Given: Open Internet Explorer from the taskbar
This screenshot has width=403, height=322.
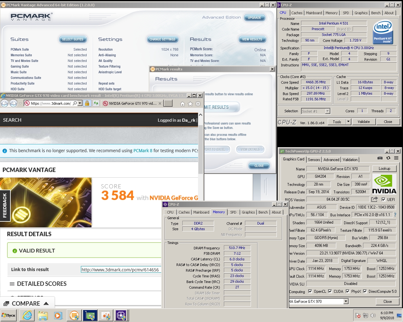Looking at the screenshot, I should coord(27,315).
